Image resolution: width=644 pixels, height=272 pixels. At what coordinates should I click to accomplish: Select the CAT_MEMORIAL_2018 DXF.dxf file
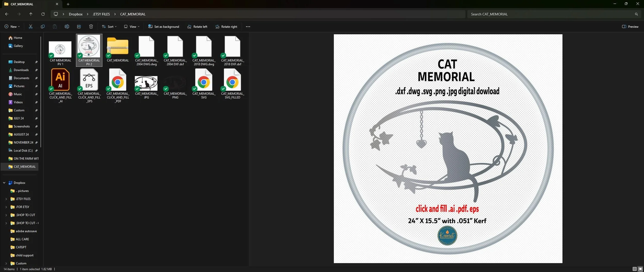tap(232, 51)
